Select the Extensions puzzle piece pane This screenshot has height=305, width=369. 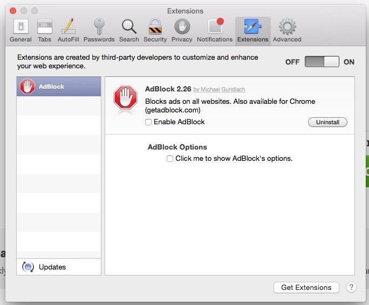pos(253,31)
